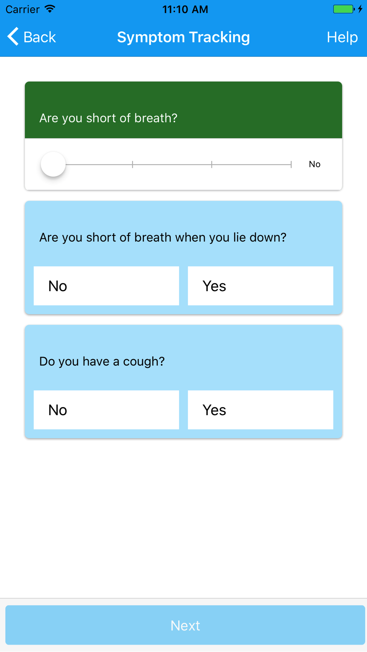Tap the 'Do you have a cough?' question text
The image size is (367, 652).
(x=102, y=362)
